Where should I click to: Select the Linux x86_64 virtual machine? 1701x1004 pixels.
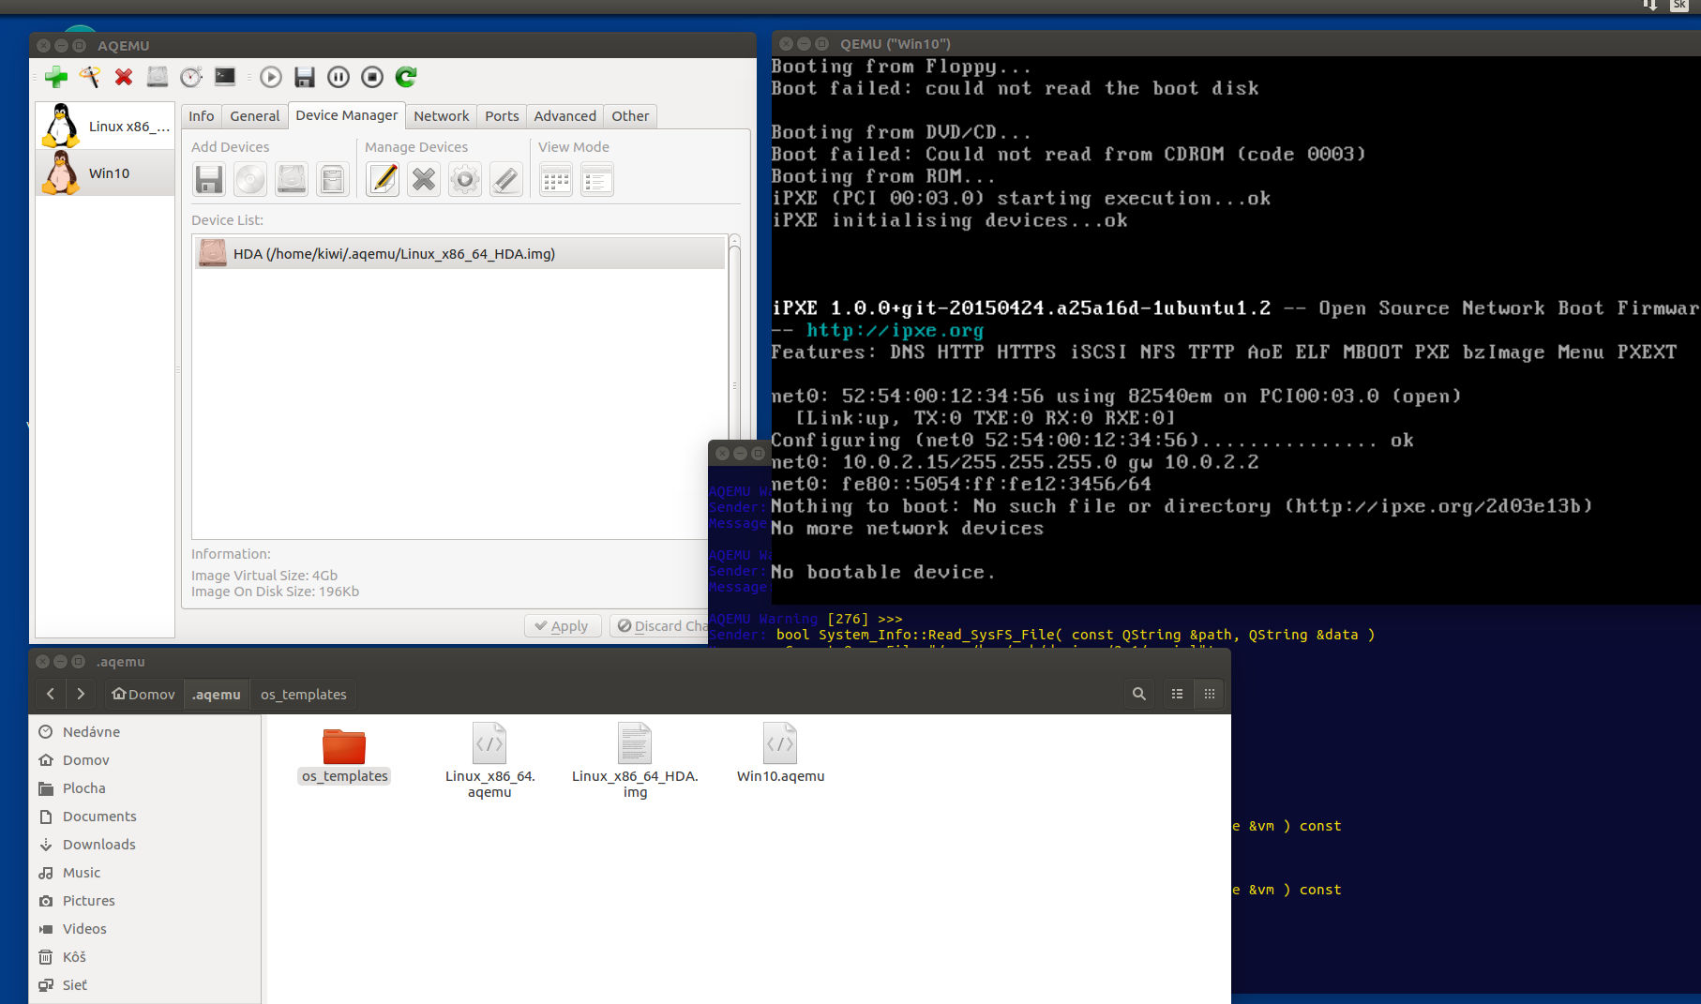tap(105, 127)
